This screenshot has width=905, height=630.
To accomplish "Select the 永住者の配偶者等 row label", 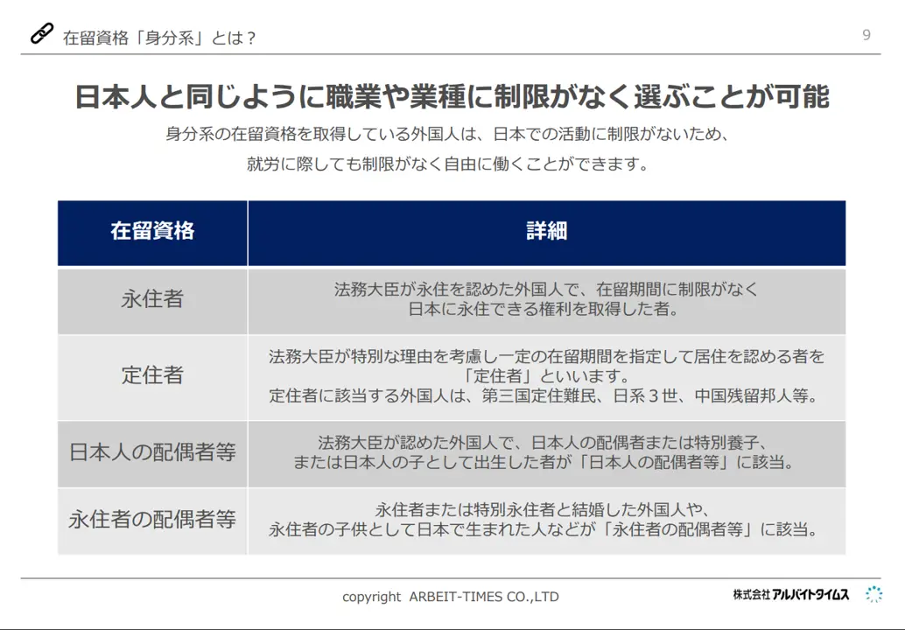I will 152,519.
